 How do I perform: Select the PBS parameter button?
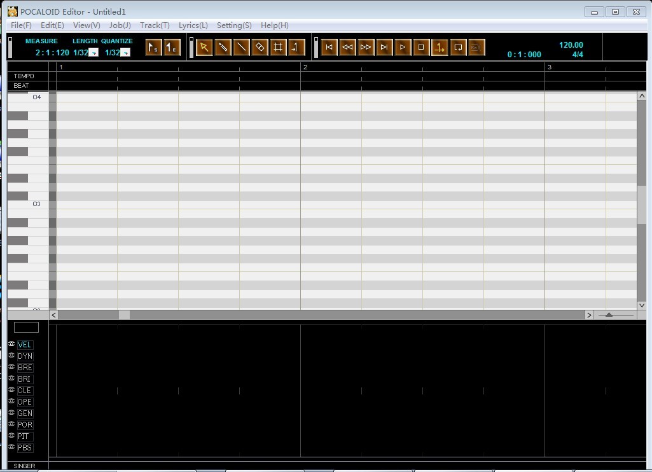point(25,447)
